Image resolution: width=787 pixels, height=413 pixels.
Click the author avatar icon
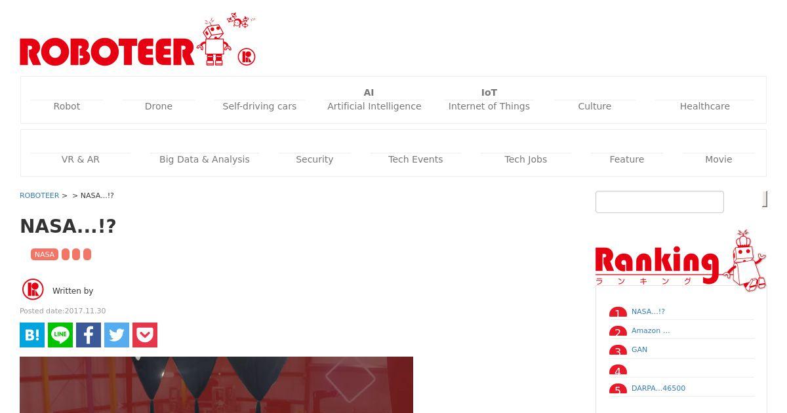[x=33, y=289]
